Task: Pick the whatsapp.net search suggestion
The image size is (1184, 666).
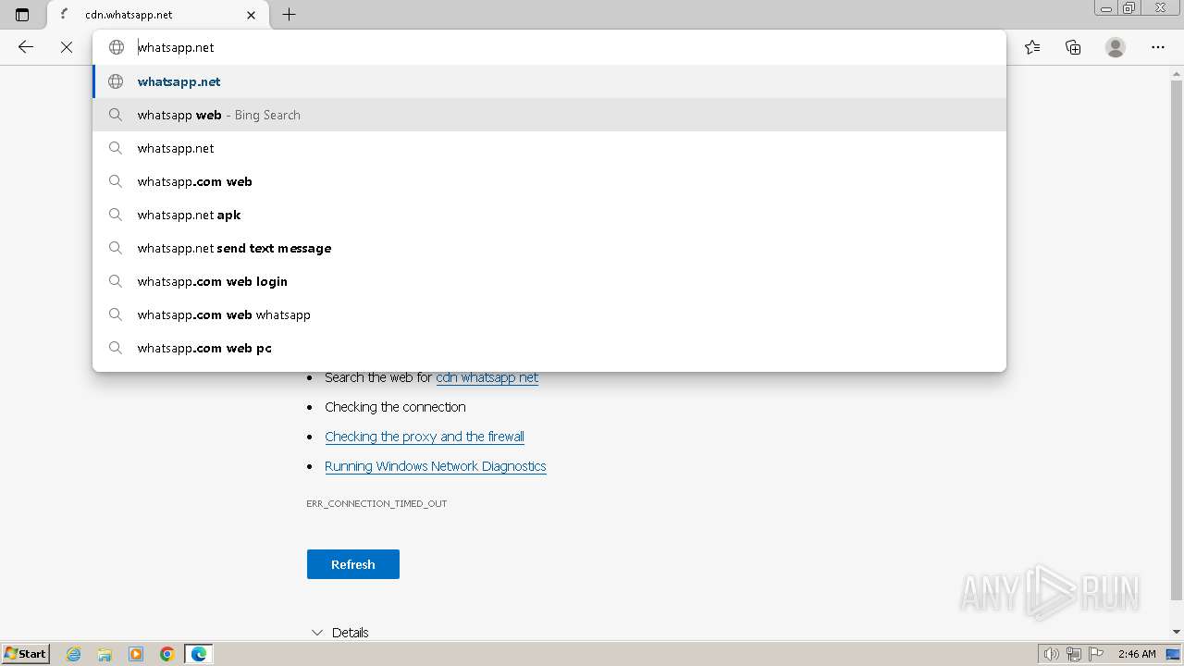Action: [549, 148]
